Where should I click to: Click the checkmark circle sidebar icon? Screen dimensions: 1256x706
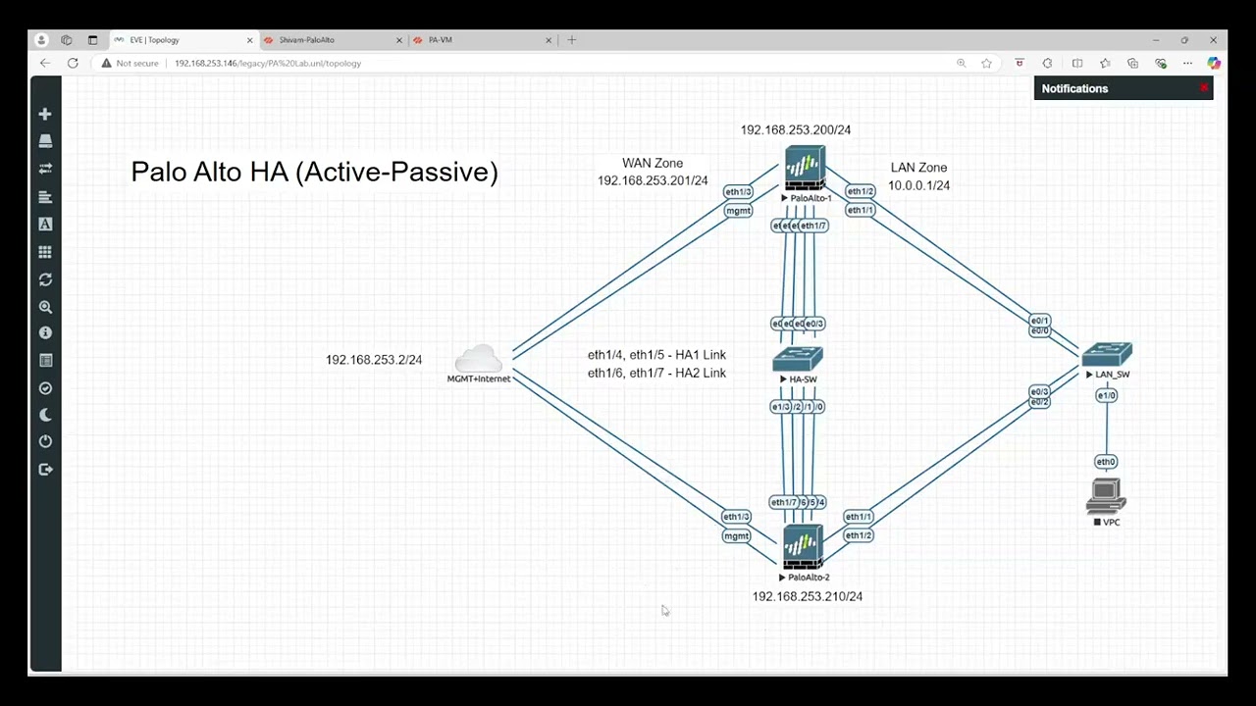45,388
